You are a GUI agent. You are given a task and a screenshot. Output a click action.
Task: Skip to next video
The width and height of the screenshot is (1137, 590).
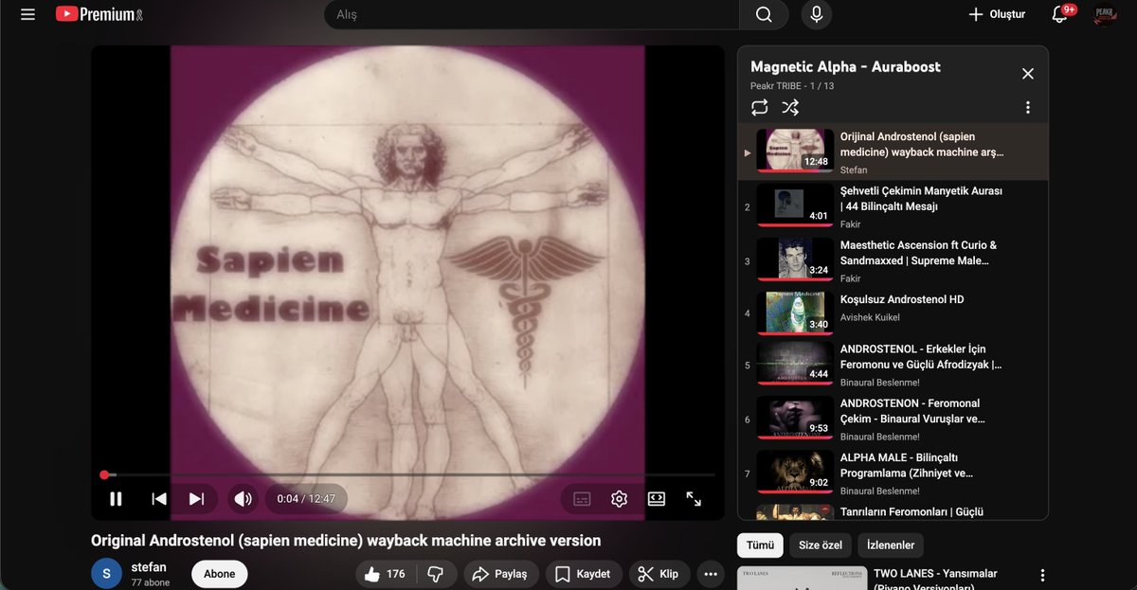[x=196, y=498]
